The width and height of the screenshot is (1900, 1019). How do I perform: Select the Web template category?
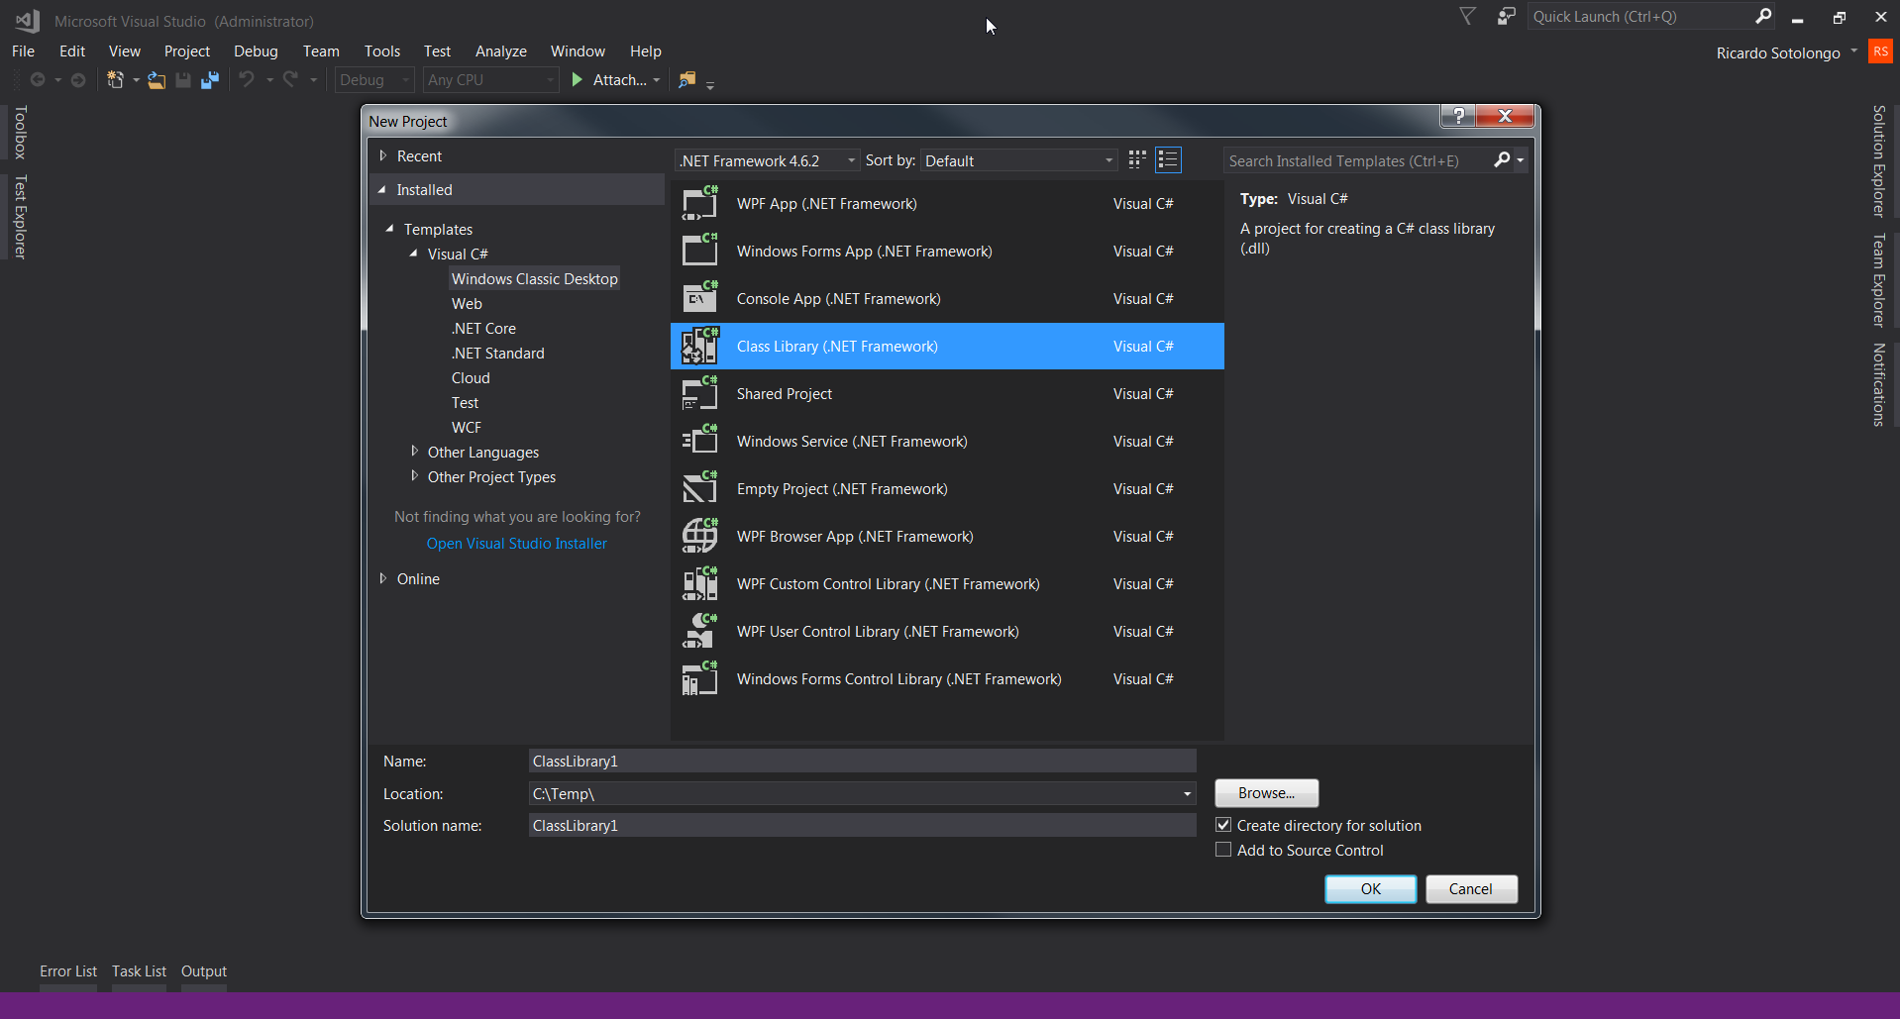(x=467, y=304)
